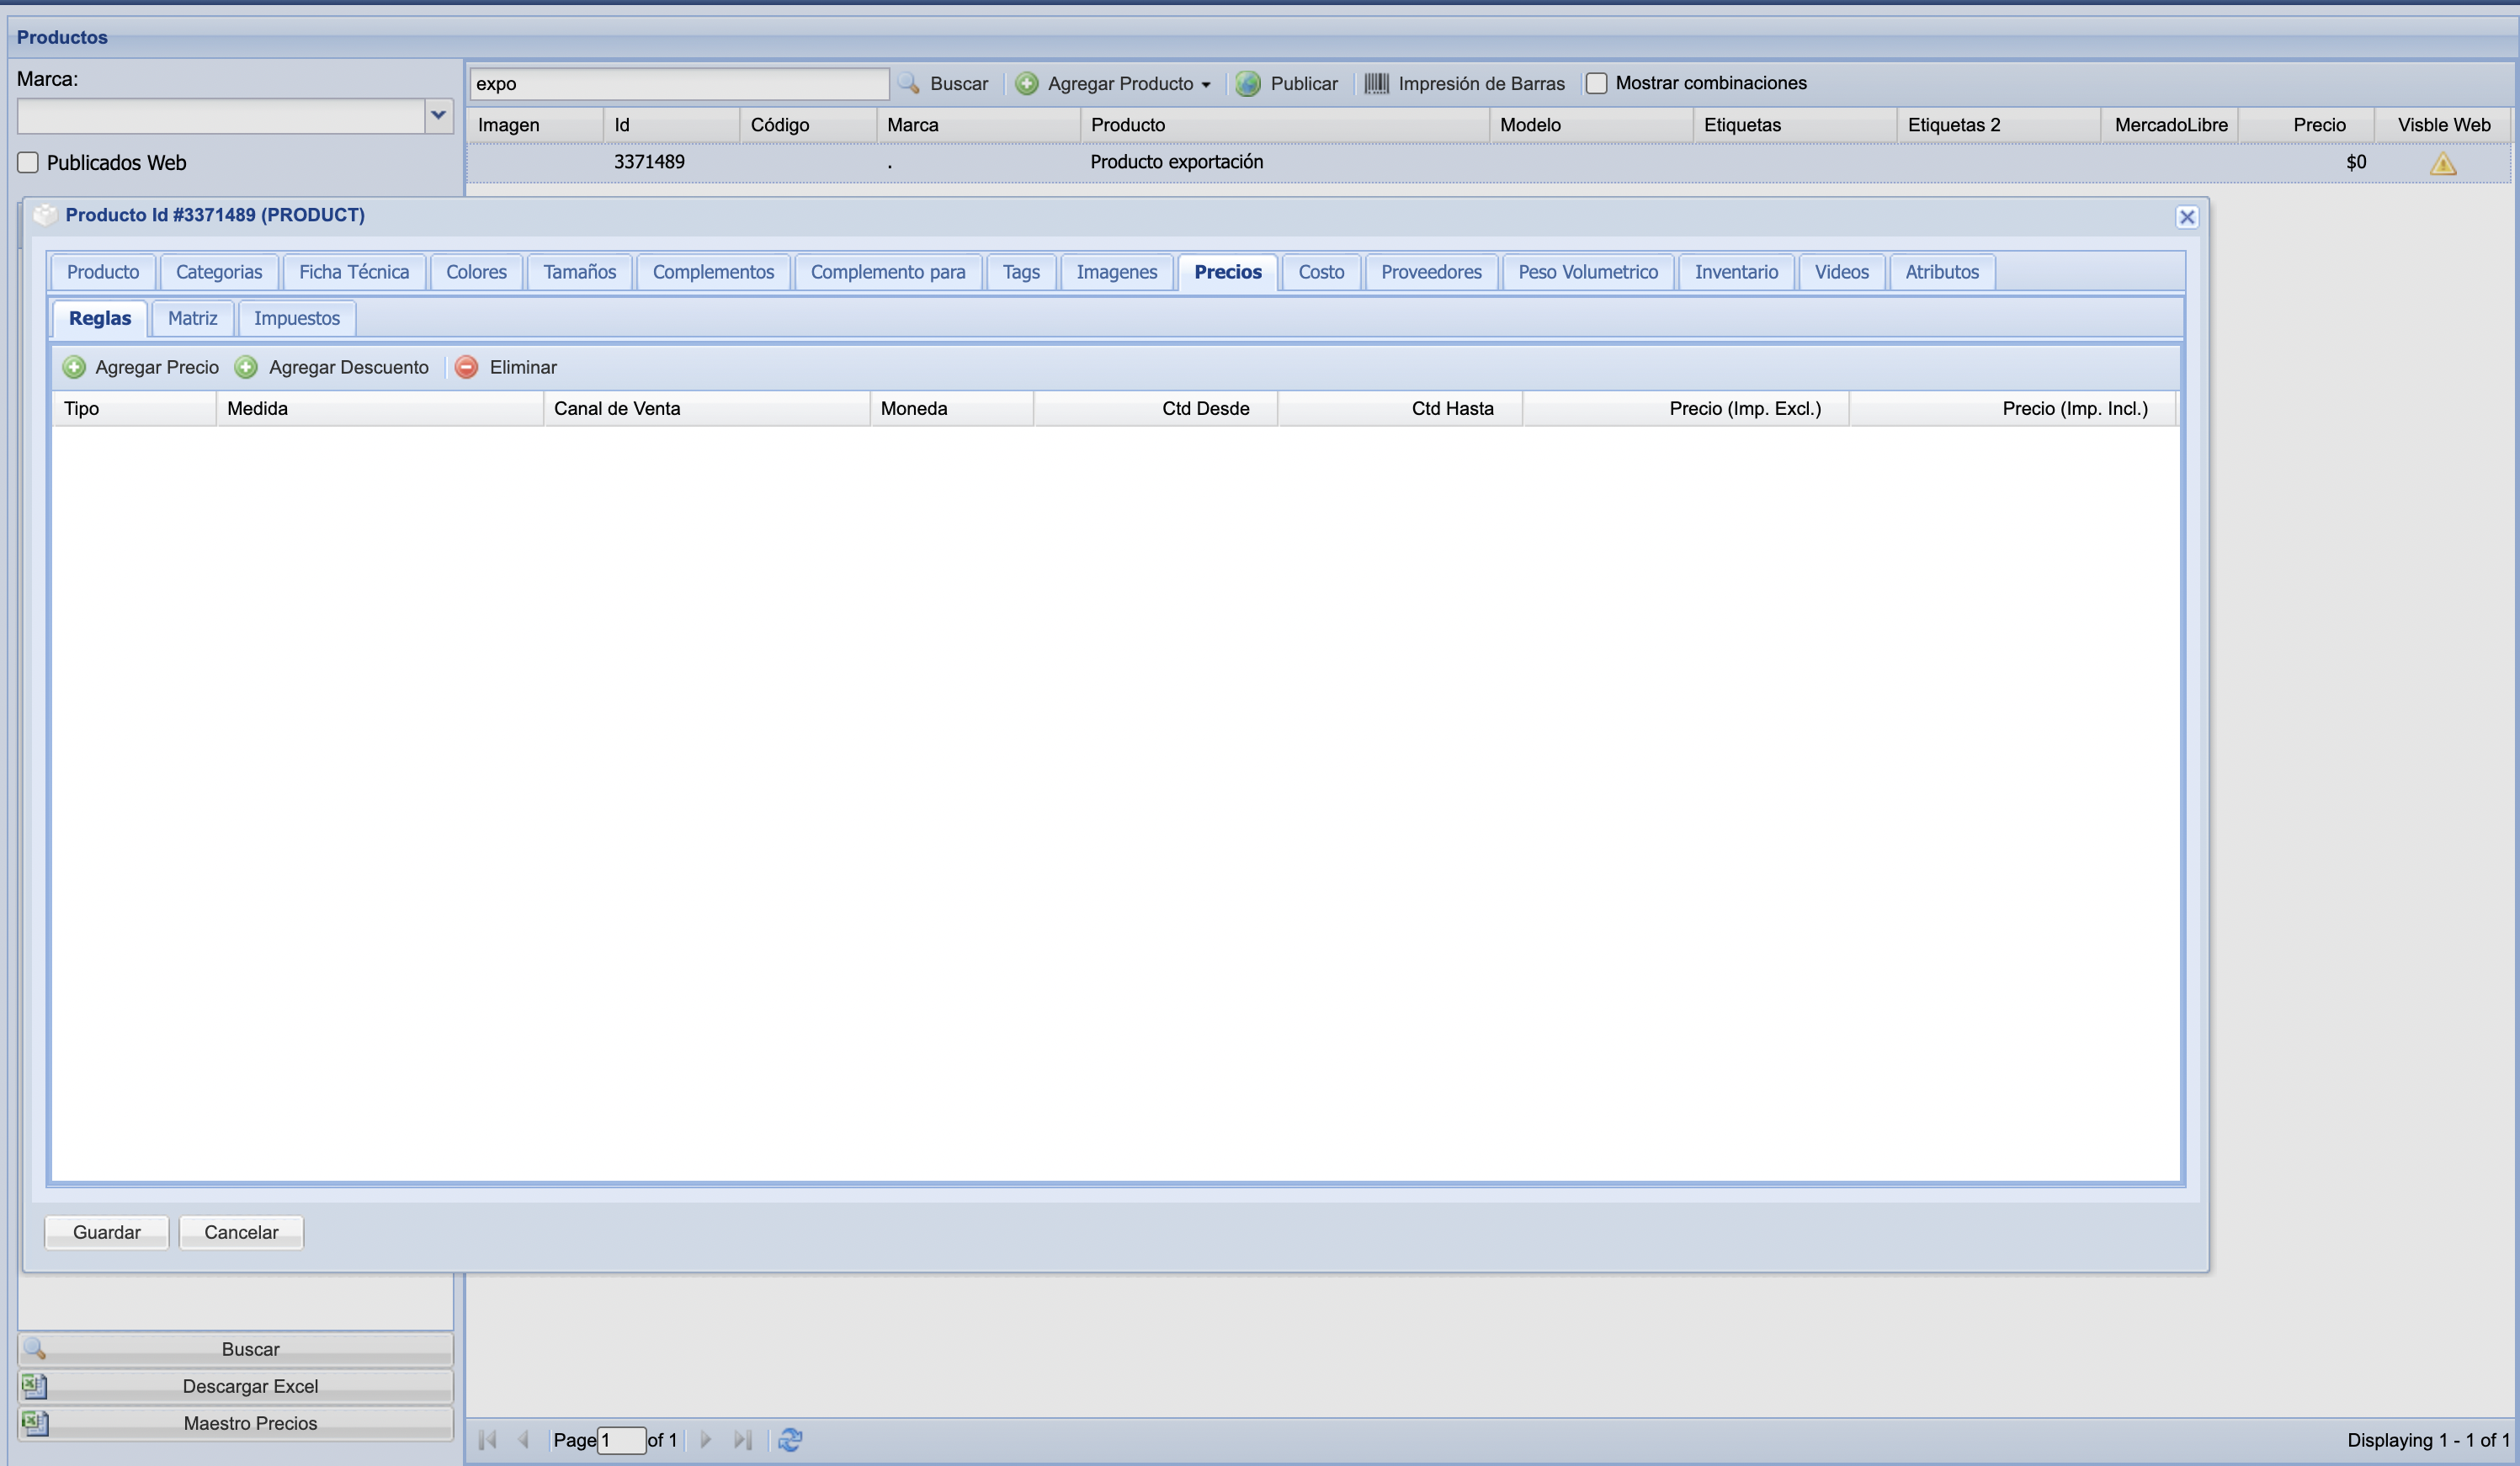Click the green Agregar Descuento plus icon
This screenshot has height=1466, width=2520.
(246, 367)
